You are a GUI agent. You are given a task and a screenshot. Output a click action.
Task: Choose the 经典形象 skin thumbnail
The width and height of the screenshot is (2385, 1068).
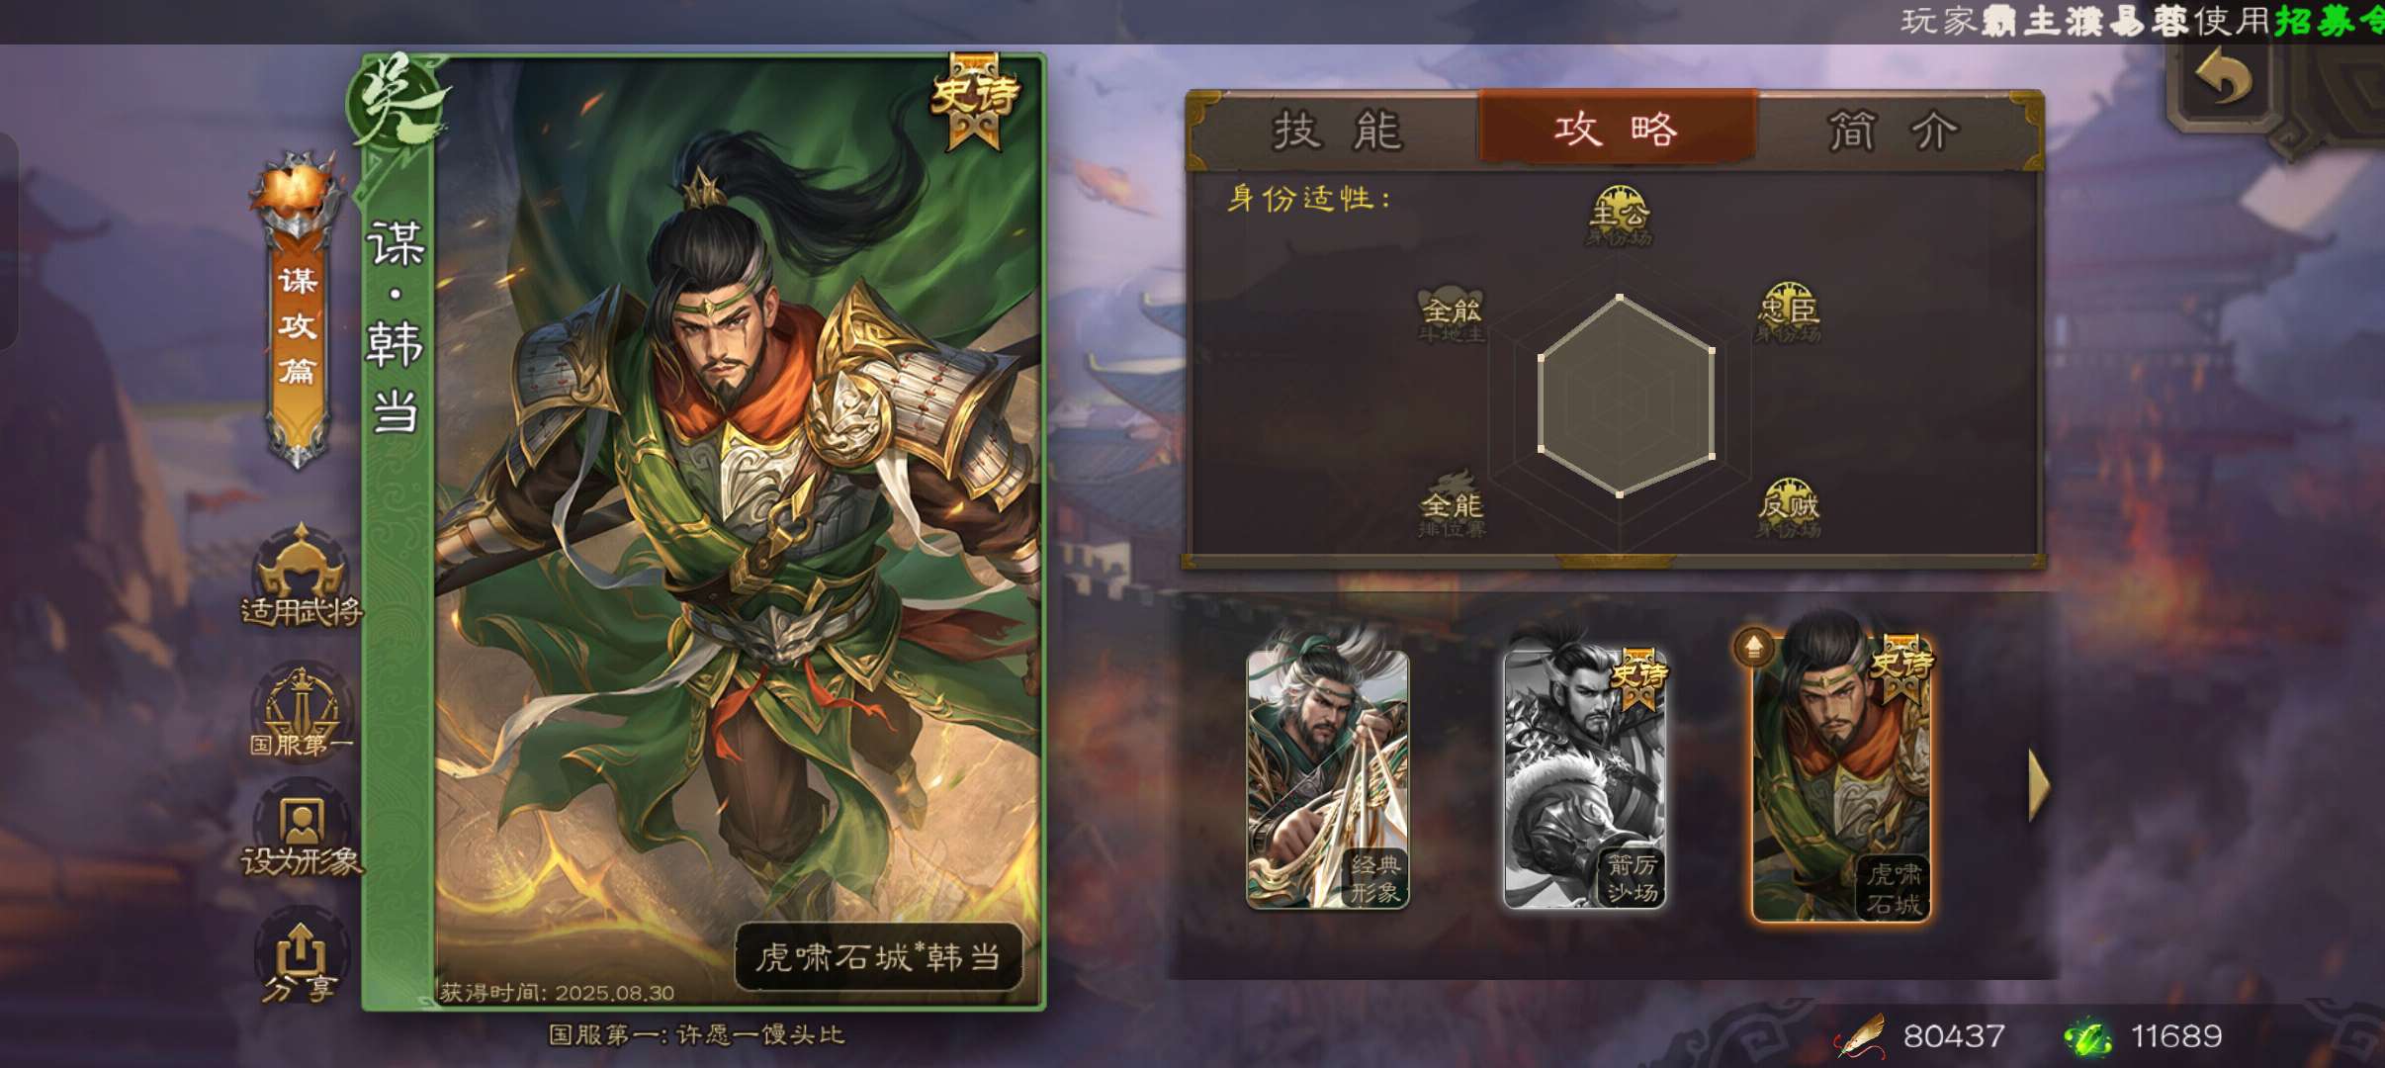[1328, 778]
